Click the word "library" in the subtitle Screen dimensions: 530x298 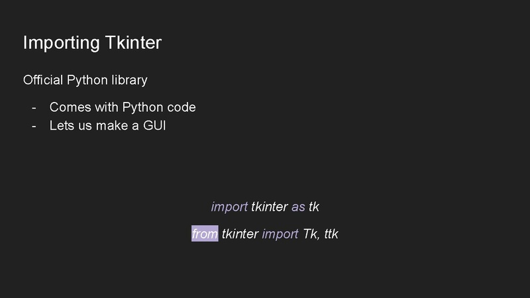(129, 80)
